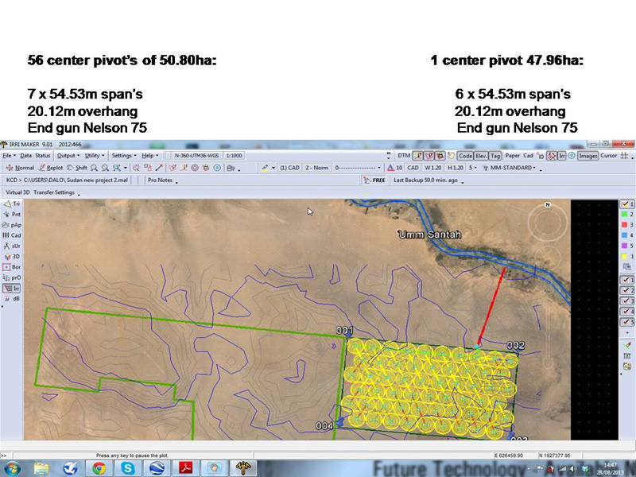
Task: Open Google Chrome from the taskbar
Action: (x=99, y=468)
